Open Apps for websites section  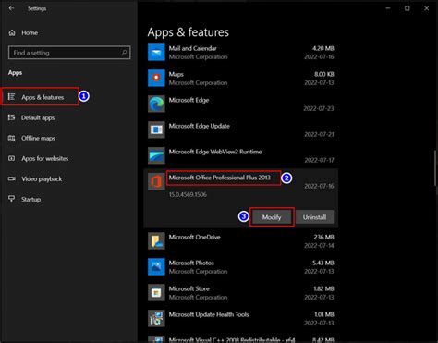(45, 158)
